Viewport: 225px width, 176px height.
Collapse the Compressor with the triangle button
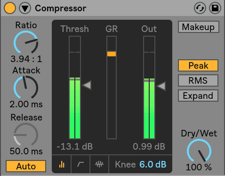point(25,8)
